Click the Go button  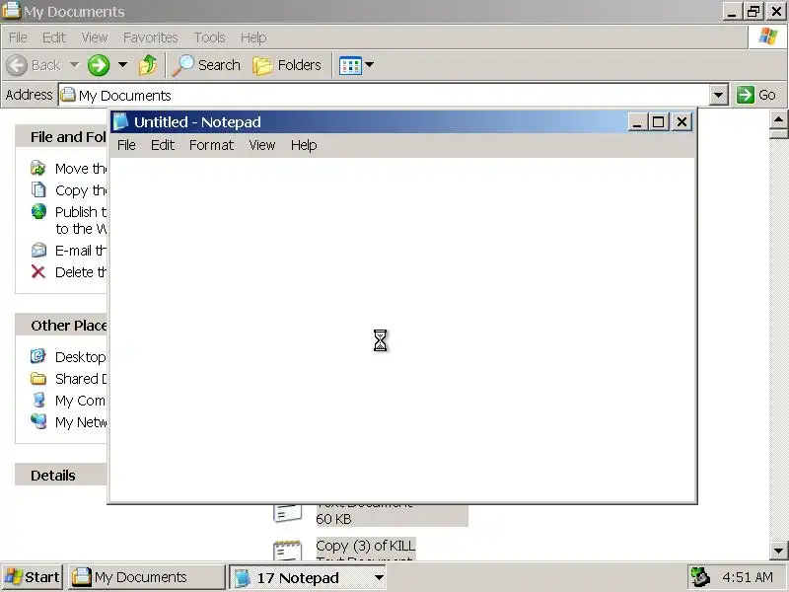(x=756, y=95)
